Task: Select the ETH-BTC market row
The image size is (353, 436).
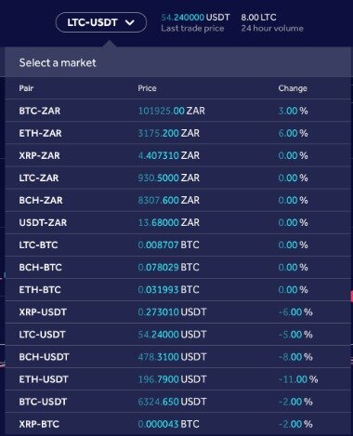Action: (x=177, y=289)
